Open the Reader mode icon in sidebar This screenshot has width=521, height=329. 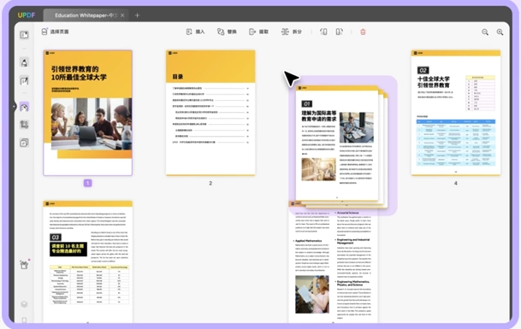(24, 35)
